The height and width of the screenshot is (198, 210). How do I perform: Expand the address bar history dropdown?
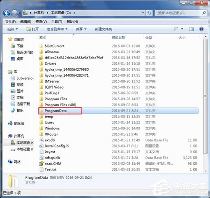coord(143,13)
